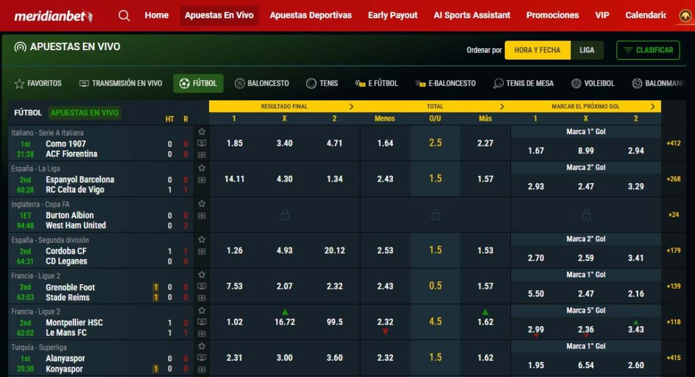Bet on Como 1907 win at 1.85
The image size is (695, 377).
234,143
